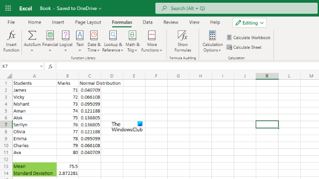Click the Students header cell

coord(35,83)
